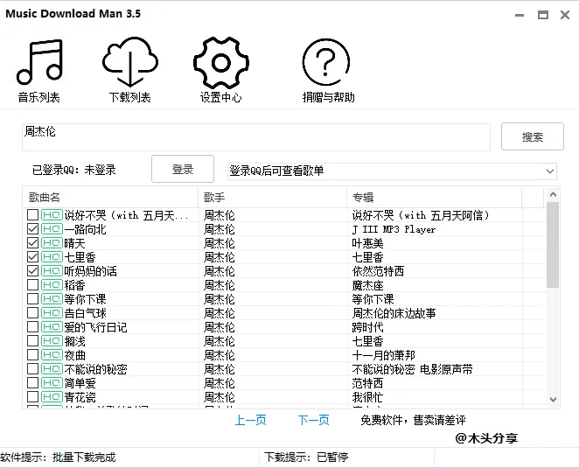
Task: Sort by the 歌手 column header
Action: coord(273,197)
